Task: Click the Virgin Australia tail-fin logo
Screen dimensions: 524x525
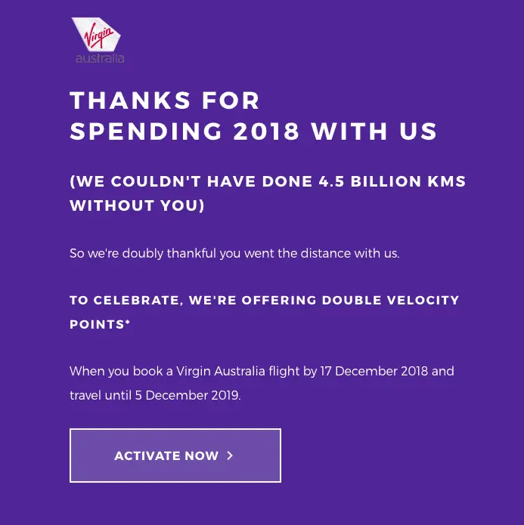Action: (x=96, y=34)
